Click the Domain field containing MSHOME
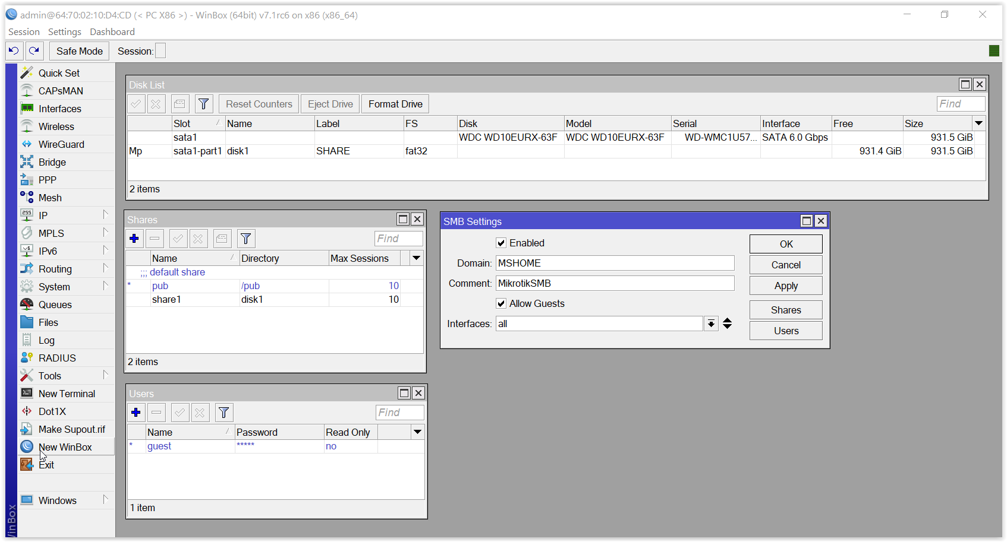This screenshot has height=542, width=1007. [615, 263]
